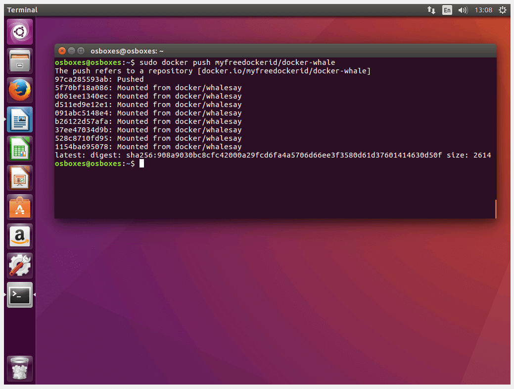Viewport: 514px width, 389px height.
Task: Click the Amazon launcher icon
Action: click(20, 236)
